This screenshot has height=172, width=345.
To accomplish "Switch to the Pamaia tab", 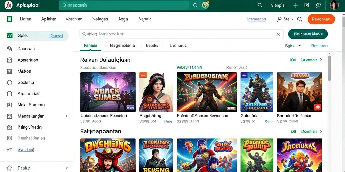I will (x=90, y=46).
